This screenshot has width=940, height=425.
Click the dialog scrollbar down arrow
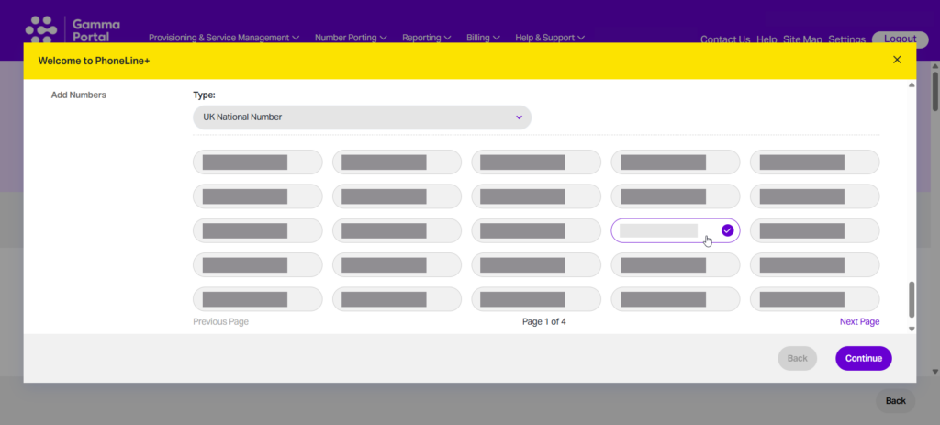pos(912,330)
